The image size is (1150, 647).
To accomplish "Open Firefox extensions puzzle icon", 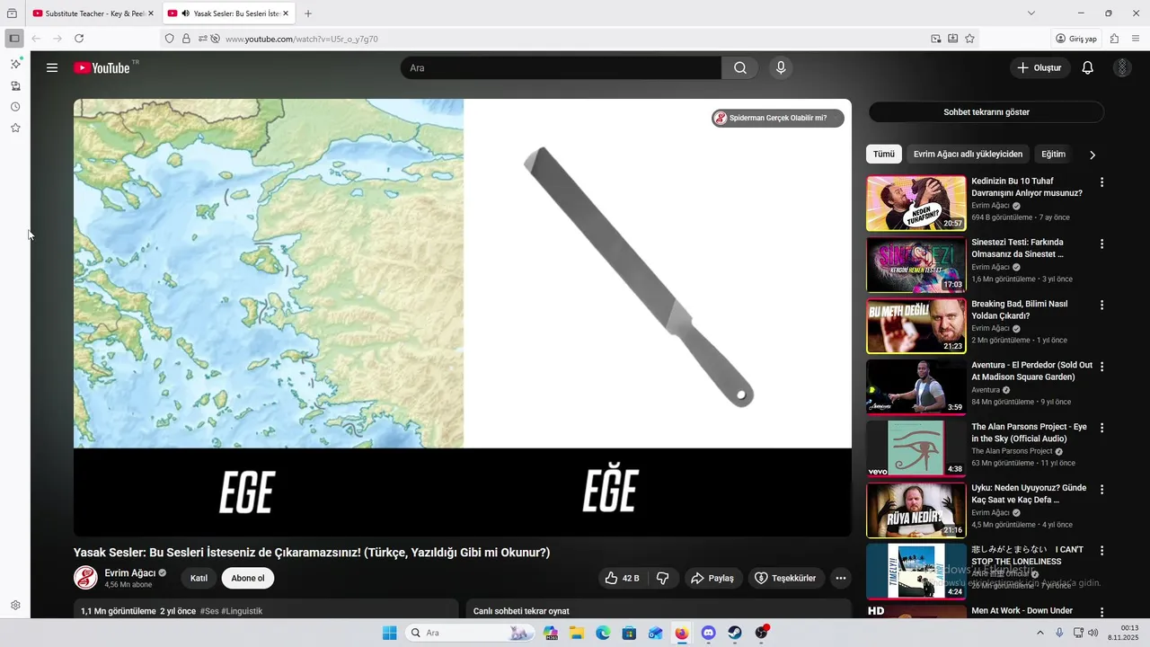I will coord(1114,39).
